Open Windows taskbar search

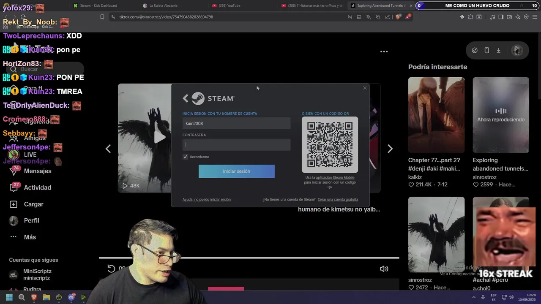22,297
